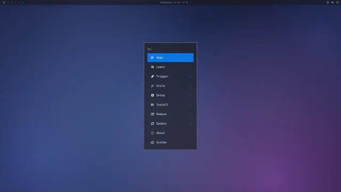Click the disk icon beside Install

click(x=152, y=105)
